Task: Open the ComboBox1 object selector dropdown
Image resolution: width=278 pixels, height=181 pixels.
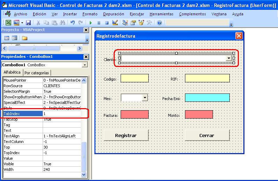Action: click(85, 65)
